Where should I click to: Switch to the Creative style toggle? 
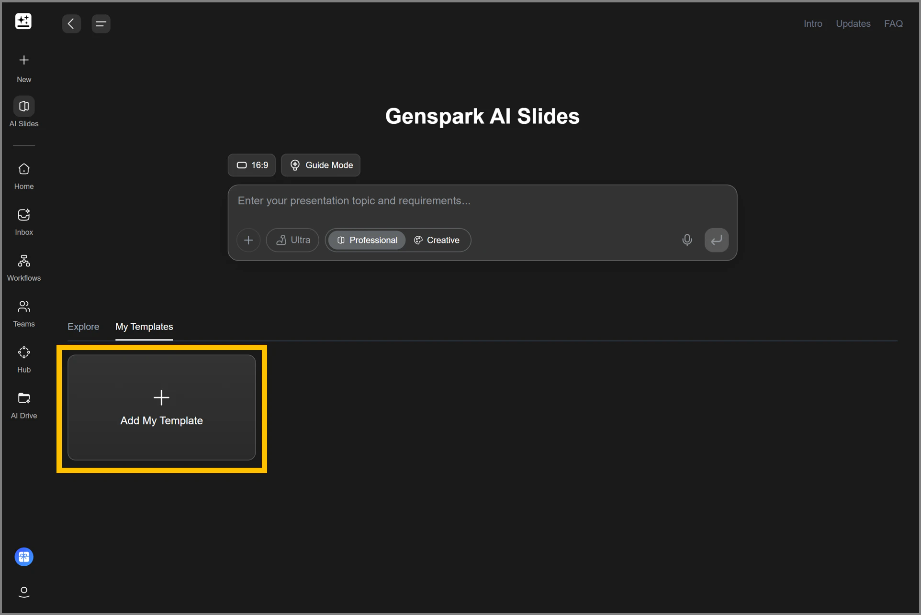[x=437, y=240]
